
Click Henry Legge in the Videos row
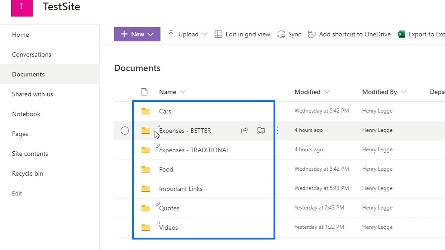point(377,227)
